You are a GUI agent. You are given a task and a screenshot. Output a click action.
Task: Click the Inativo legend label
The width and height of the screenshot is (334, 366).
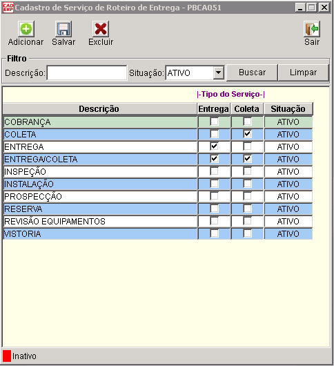(x=24, y=356)
